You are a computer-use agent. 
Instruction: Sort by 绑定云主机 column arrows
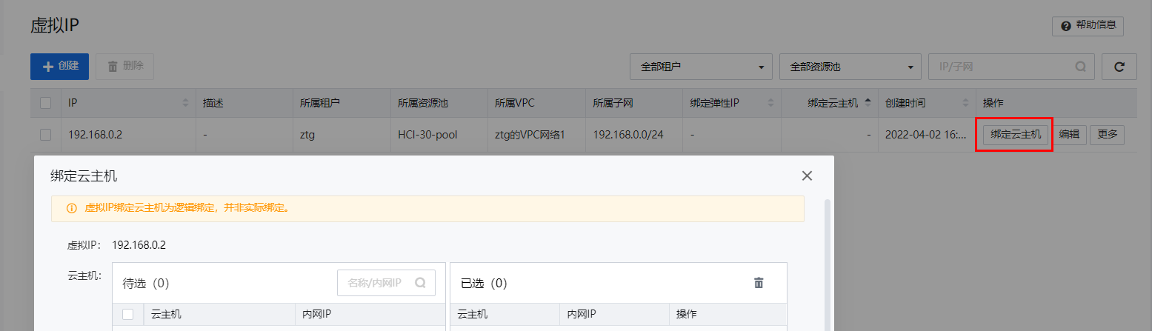[x=868, y=103]
